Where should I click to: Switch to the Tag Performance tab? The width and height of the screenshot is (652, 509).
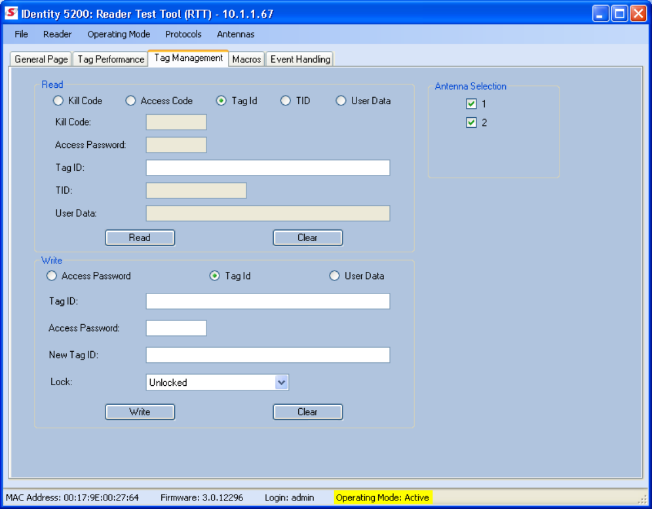tap(111, 59)
